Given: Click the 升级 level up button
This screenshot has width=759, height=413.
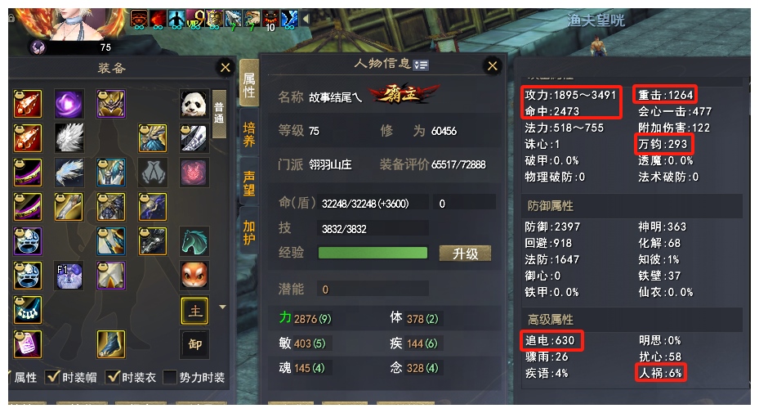Looking at the screenshot, I should coord(465,253).
